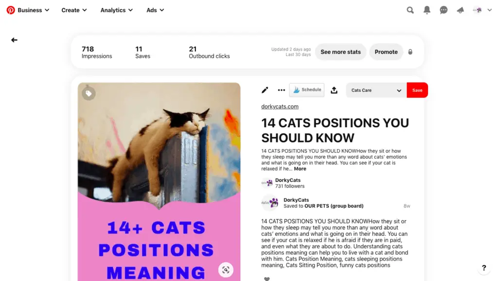Viewport: 498px width, 281px height.
Task: Click the profile avatar in header
Action: tap(477, 10)
